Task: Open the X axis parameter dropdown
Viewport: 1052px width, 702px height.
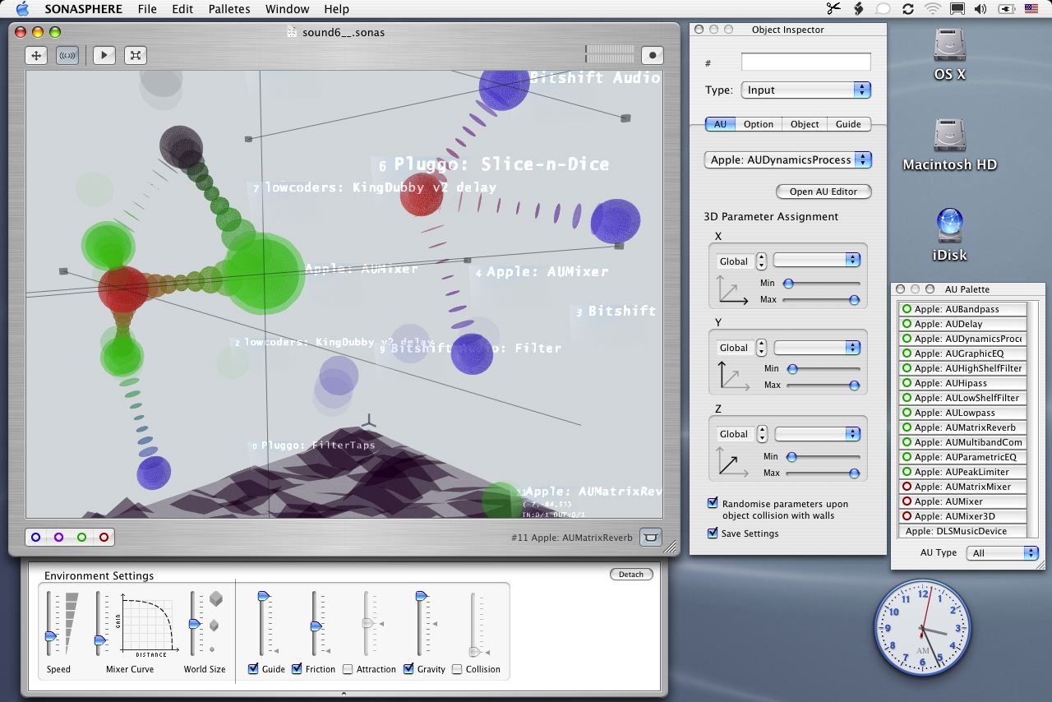Action: coord(816,260)
